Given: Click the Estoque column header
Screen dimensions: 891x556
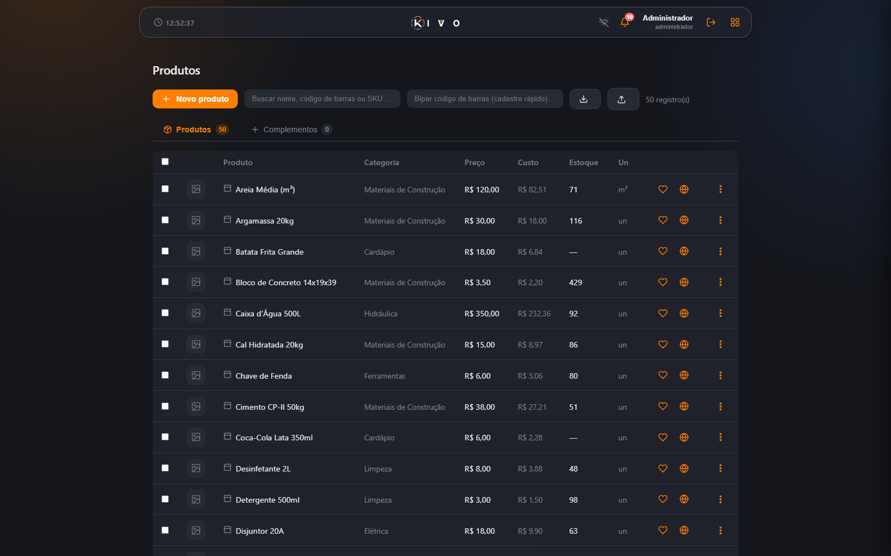Looking at the screenshot, I should (584, 162).
